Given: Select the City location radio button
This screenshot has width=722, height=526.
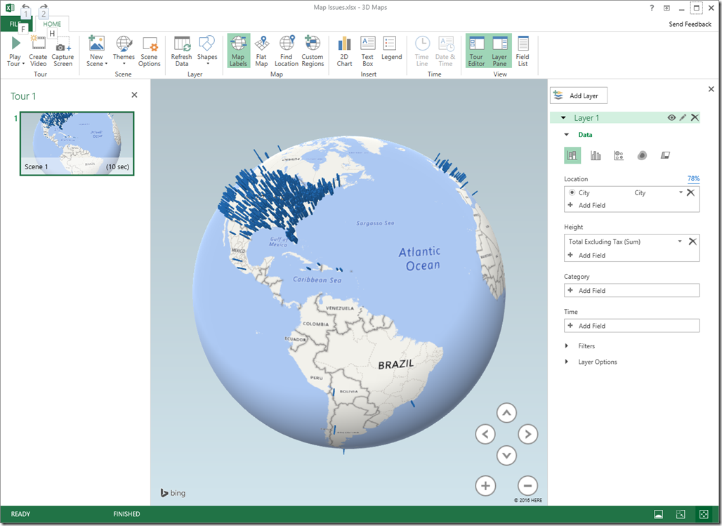Looking at the screenshot, I should (572, 192).
